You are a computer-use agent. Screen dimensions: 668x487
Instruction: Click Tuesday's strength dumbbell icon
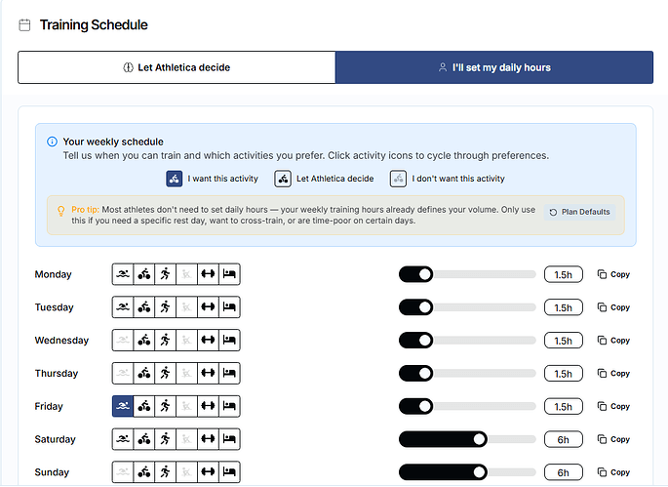tap(208, 307)
